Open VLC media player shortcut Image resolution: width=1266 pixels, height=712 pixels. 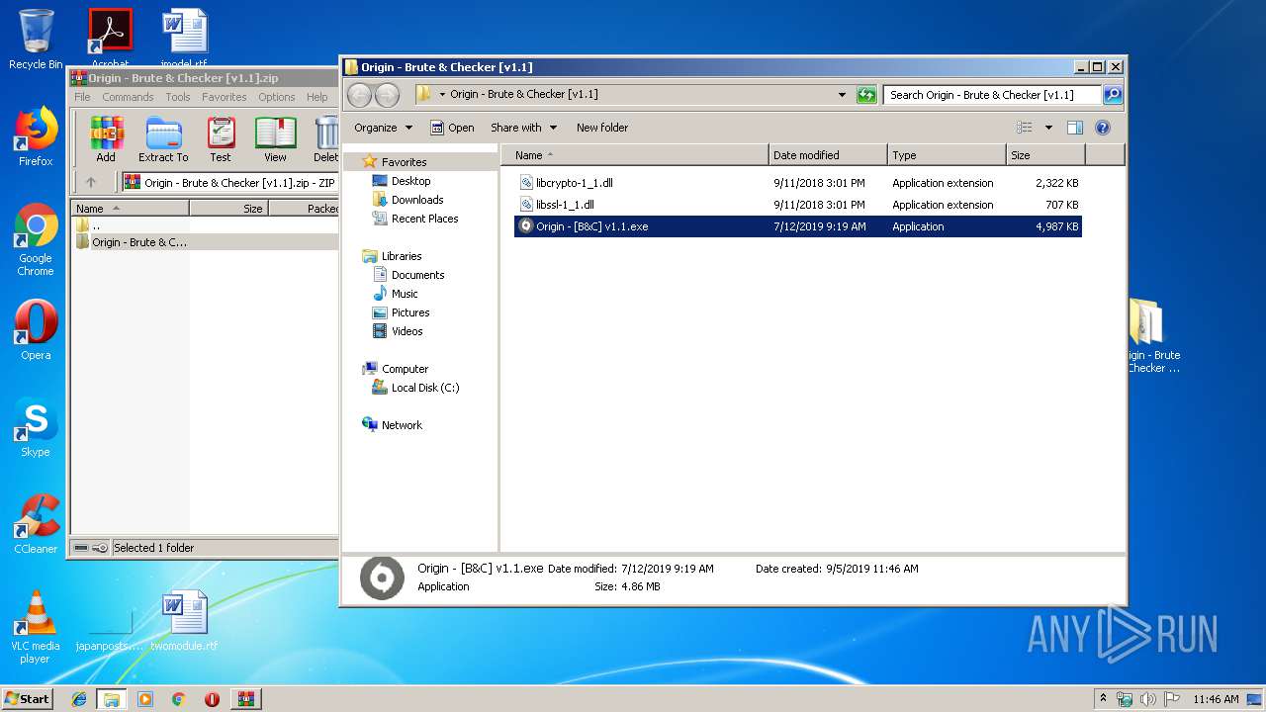pyautogui.click(x=36, y=627)
